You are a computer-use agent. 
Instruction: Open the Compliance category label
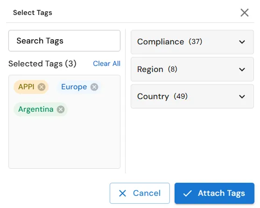[161, 42]
